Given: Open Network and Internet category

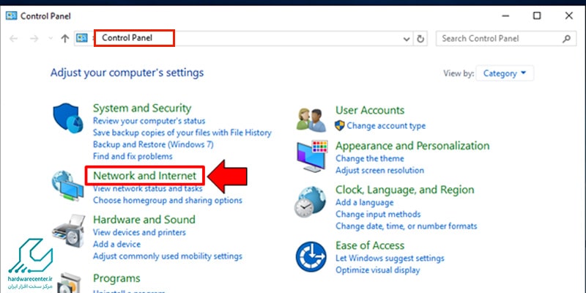Looking at the screenshot, I should pos(144,176).
